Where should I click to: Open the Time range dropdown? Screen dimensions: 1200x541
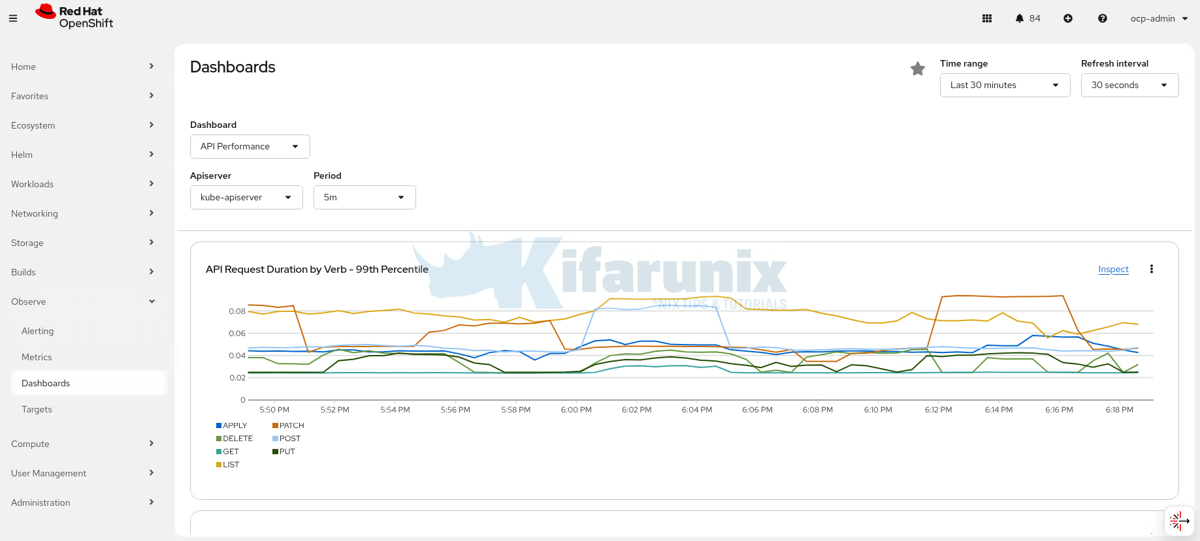1005,85
